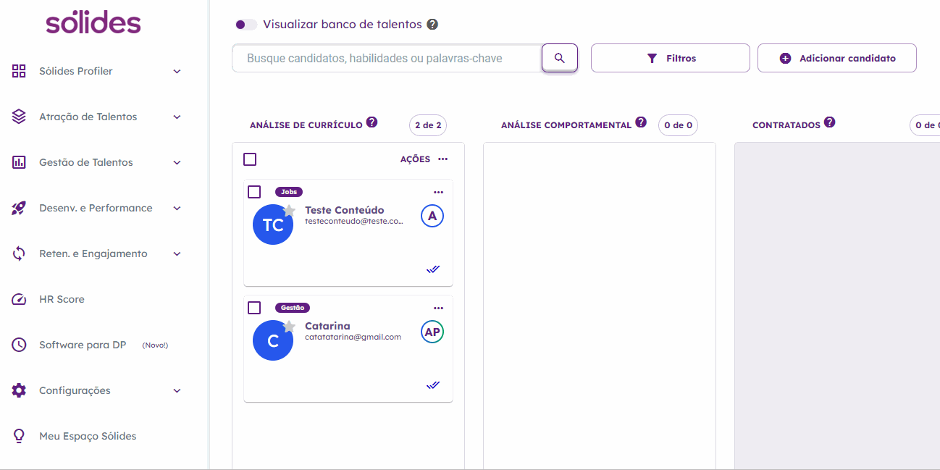Click help icon next to Análise de Currículo
940x470 pixels.
pyautogui.click(x=372, y=122)
